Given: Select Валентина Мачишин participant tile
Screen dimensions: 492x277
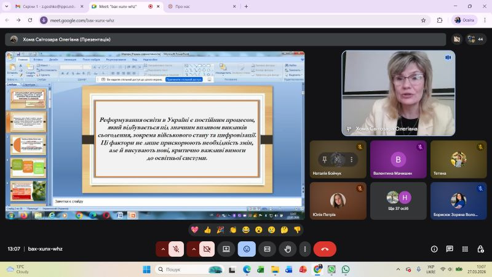Looking at the screenshot, I should pos(398,159).
